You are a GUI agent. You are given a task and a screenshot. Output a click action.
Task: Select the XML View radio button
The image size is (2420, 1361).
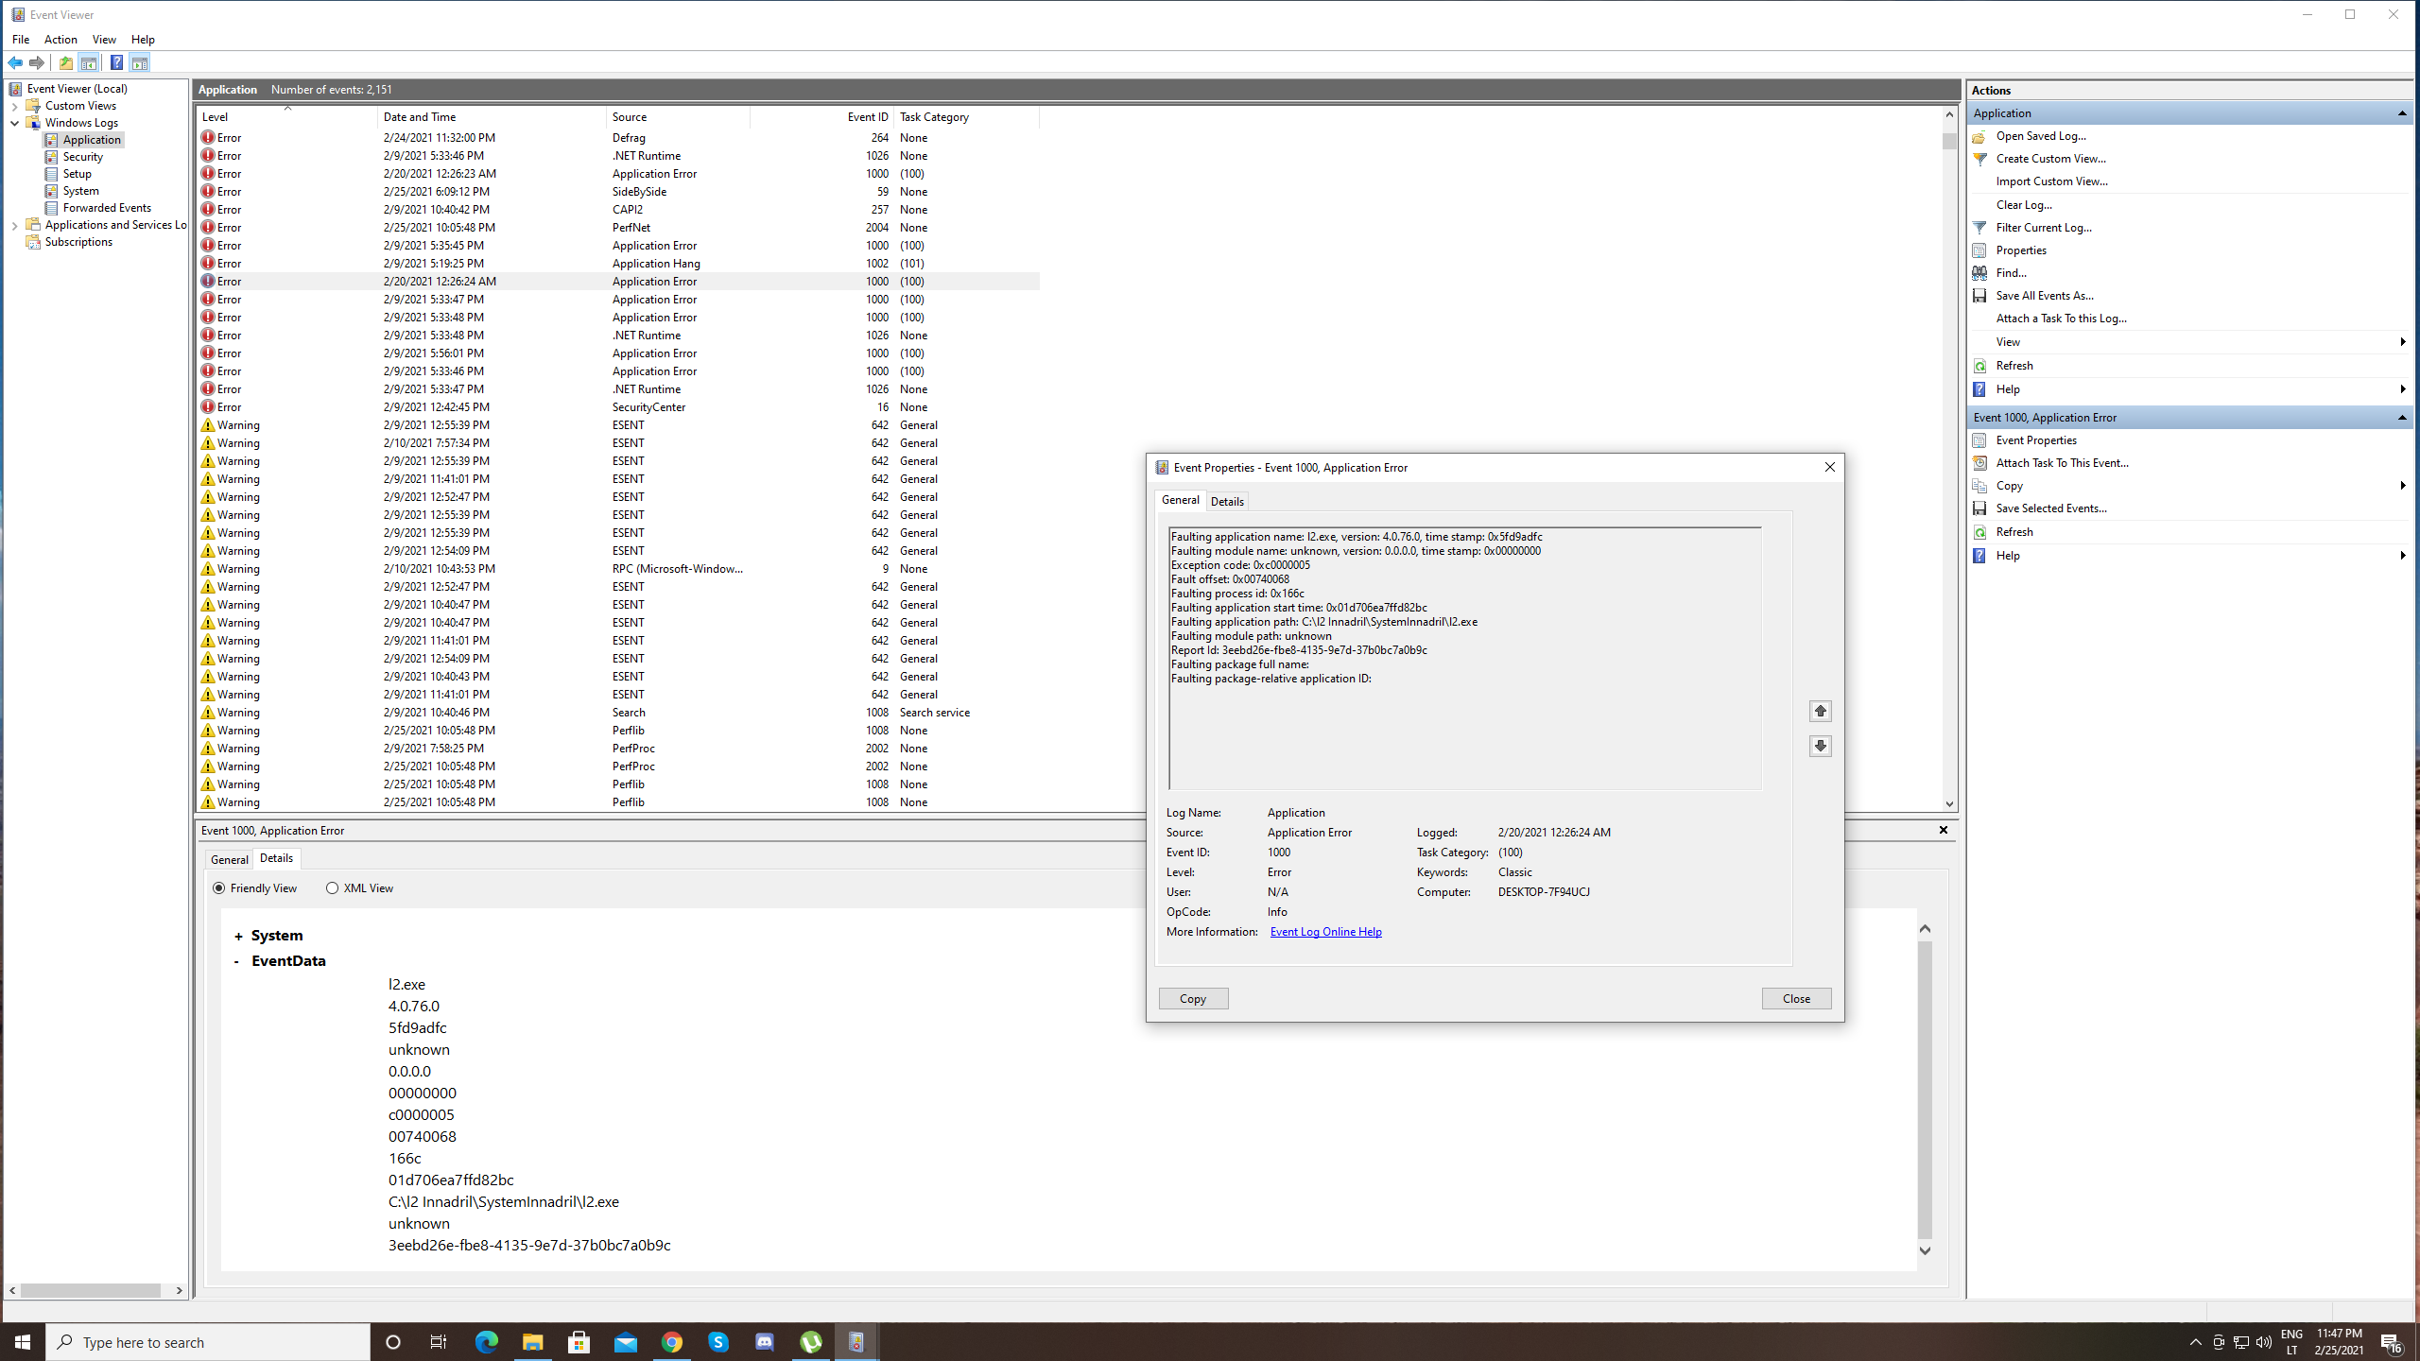[x=332, y=888]
